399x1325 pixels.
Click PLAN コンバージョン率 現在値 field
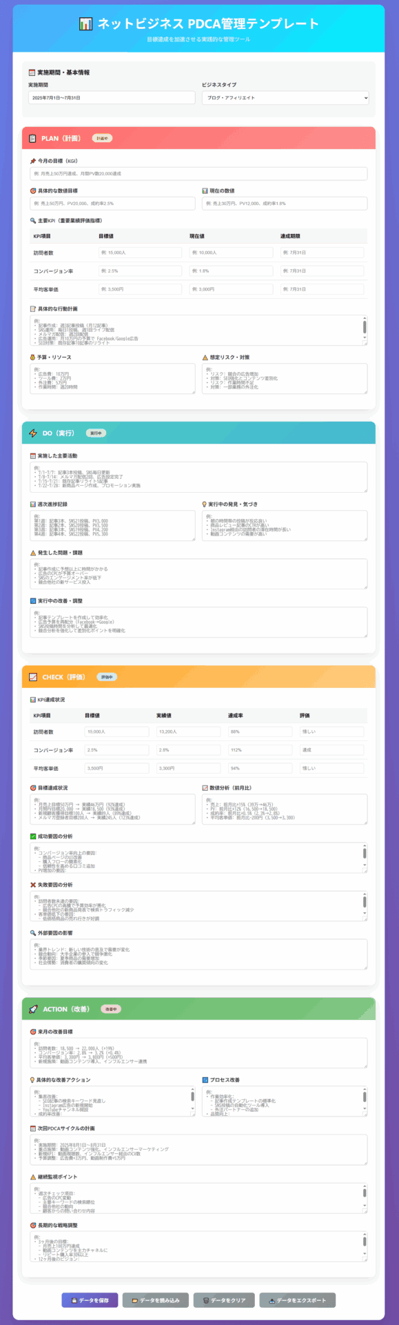(231, 271)
